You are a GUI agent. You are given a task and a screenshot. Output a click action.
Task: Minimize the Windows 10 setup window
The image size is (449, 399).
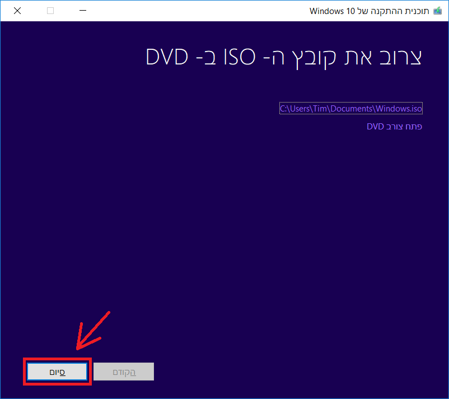83,11
